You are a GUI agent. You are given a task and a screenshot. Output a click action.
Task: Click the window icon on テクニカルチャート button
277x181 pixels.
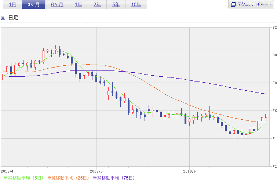click(233, 4)
